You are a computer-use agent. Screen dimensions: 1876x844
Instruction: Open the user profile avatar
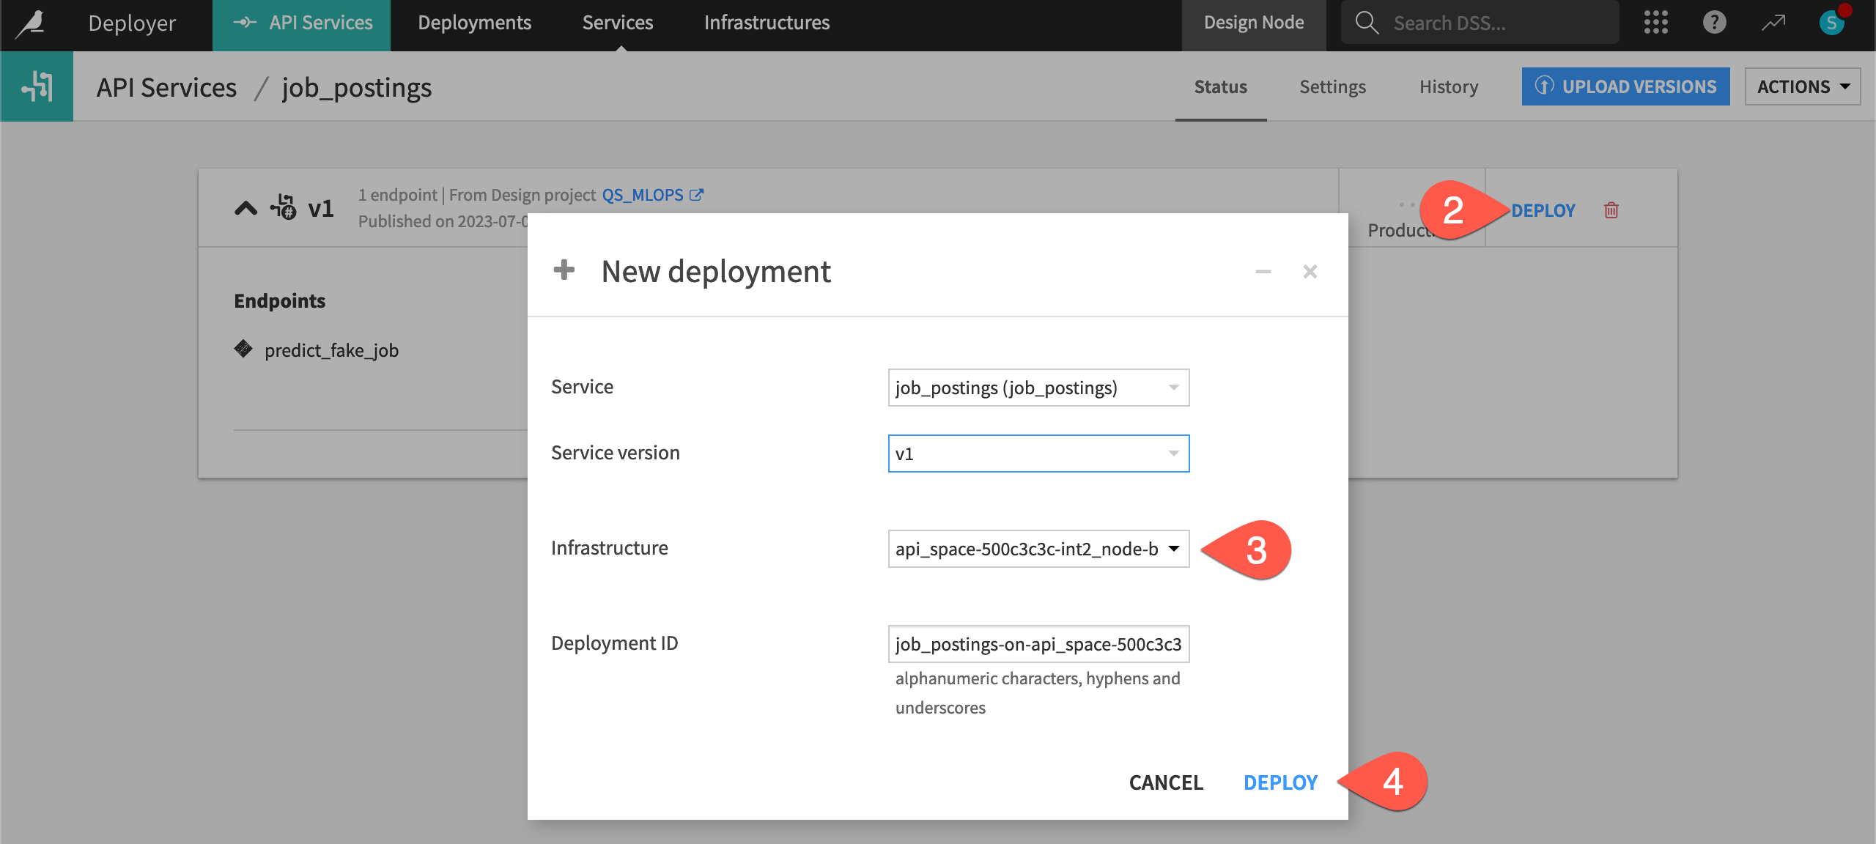pos(1831,23)
